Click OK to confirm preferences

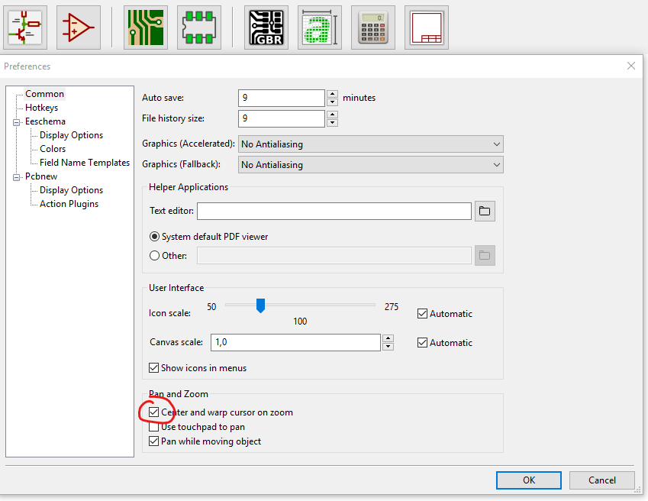pos(529,480)
